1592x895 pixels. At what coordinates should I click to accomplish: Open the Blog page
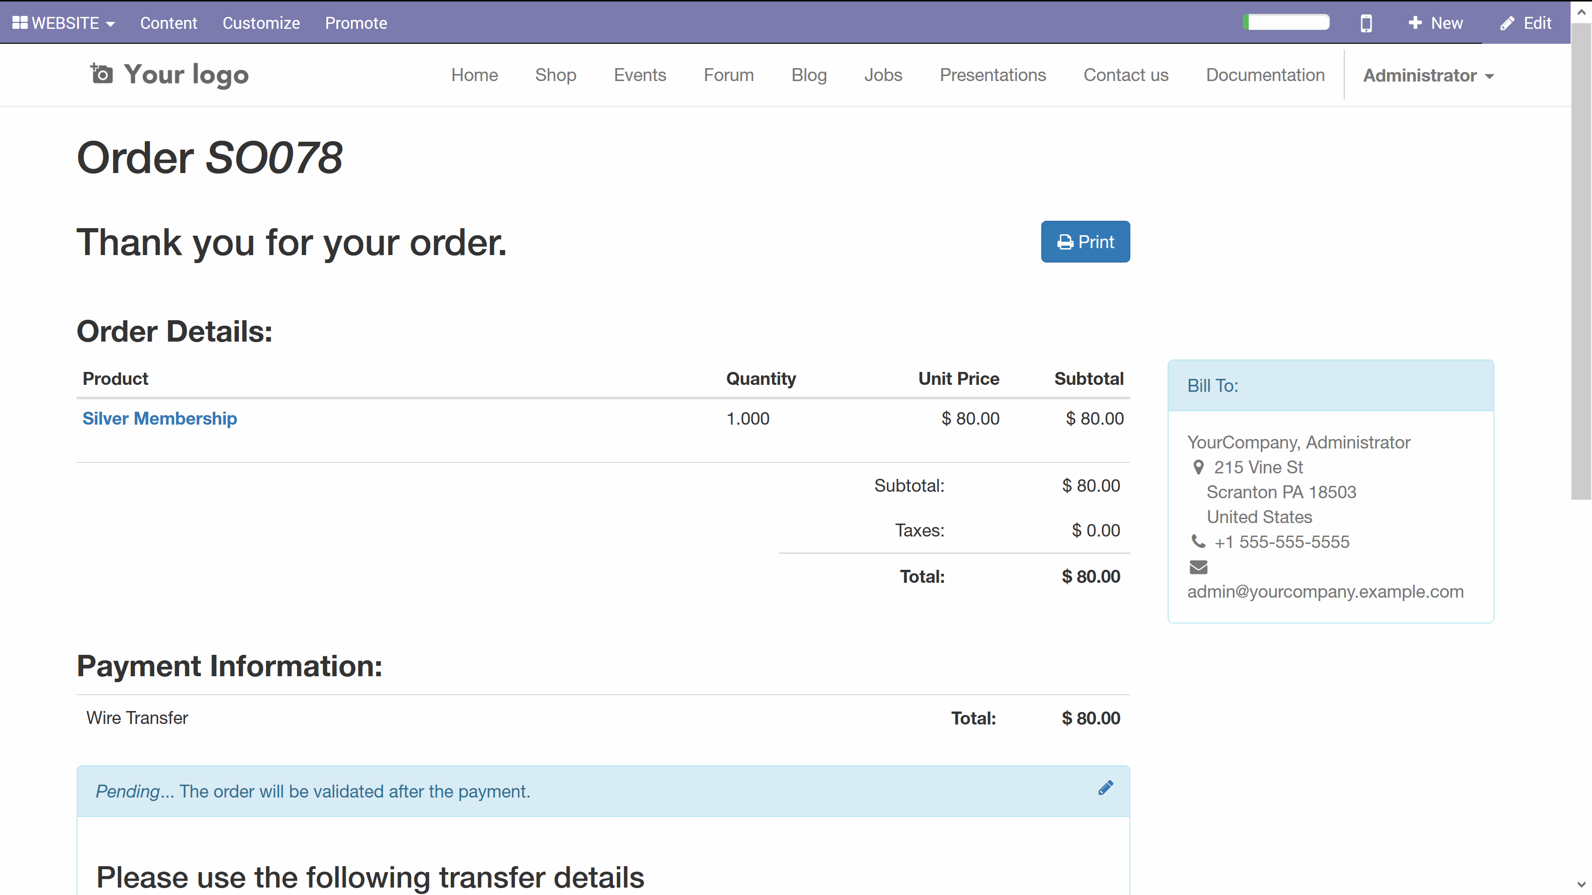tap(809, 75)
